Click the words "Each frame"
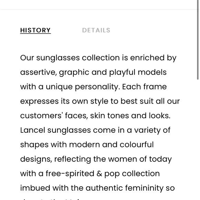Viewport: 200px width, 200px height. coord(144,87)
